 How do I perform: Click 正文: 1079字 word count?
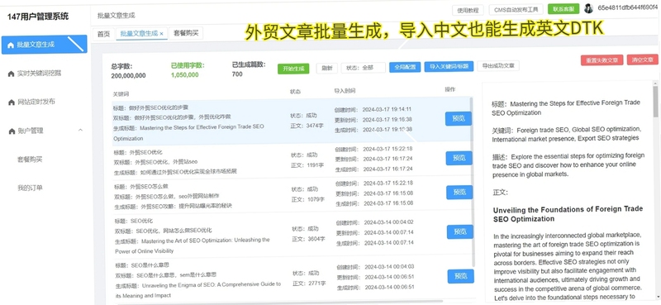tap(307, 199)
